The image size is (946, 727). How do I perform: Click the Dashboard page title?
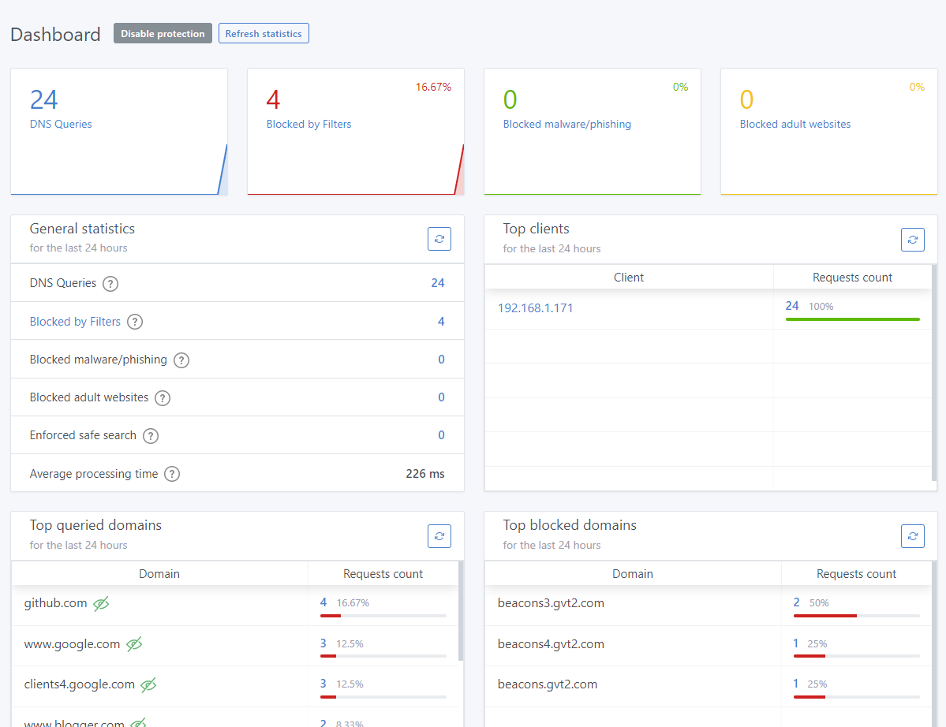point(55,35)
